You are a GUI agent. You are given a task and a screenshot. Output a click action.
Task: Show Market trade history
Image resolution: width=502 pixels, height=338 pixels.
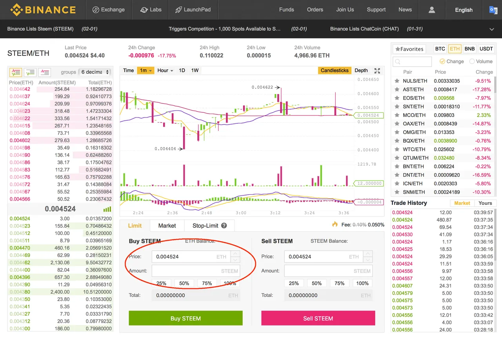click(x=462, y=203)
